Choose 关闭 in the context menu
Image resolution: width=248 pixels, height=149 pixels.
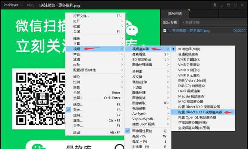(95, 32)
